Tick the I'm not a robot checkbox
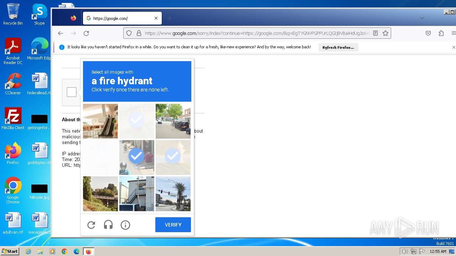The height and width of the screenshot is (256, 456). [x=72, y=92]
